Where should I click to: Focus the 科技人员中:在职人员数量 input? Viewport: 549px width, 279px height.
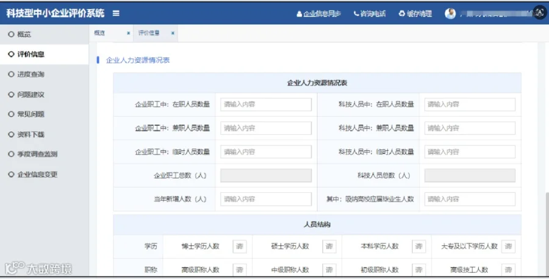(470, 104)
